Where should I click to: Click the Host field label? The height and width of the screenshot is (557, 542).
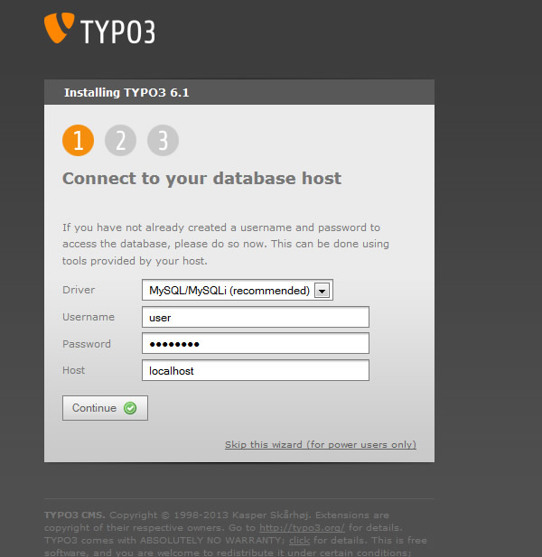pos(74,371)
